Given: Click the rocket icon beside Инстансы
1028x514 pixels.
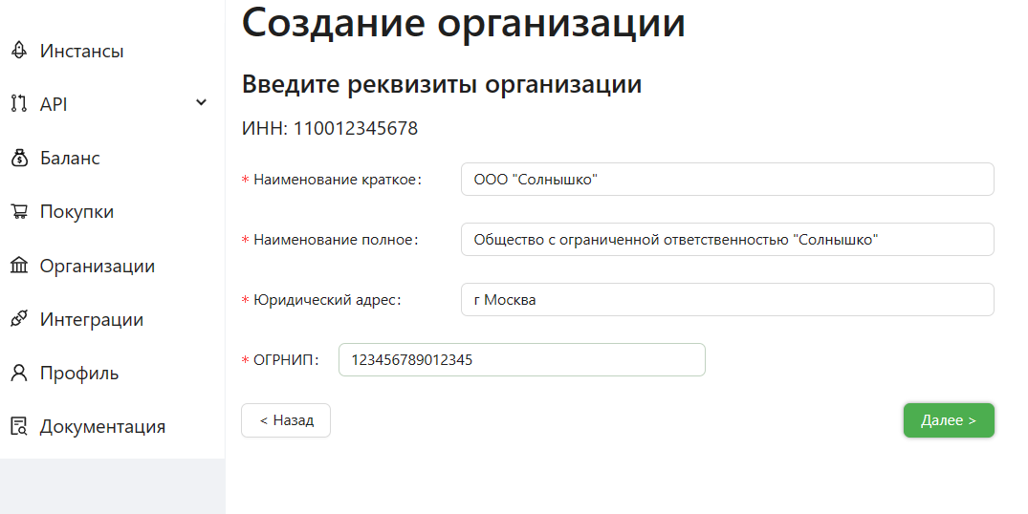Looking at the screenshot, I should pos(18,51).
